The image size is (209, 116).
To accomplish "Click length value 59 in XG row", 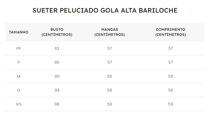I will (x=171, y=104).
